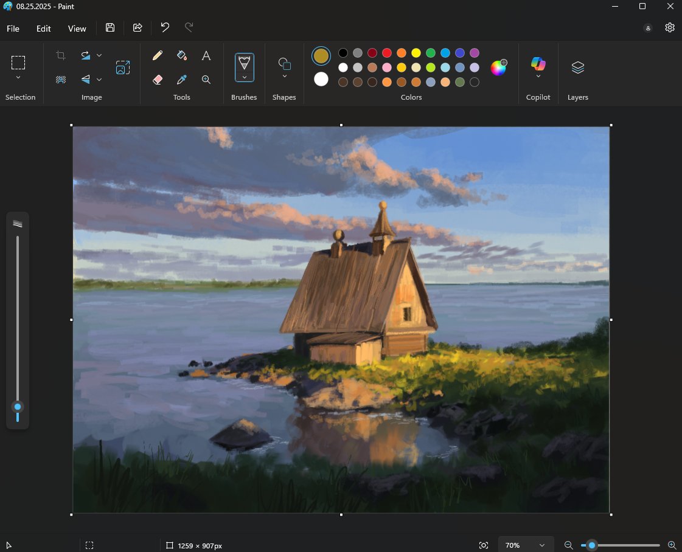The image size is (682, 552).
Task: Minimize the Paint window
Action: click(x=615, y=6)
